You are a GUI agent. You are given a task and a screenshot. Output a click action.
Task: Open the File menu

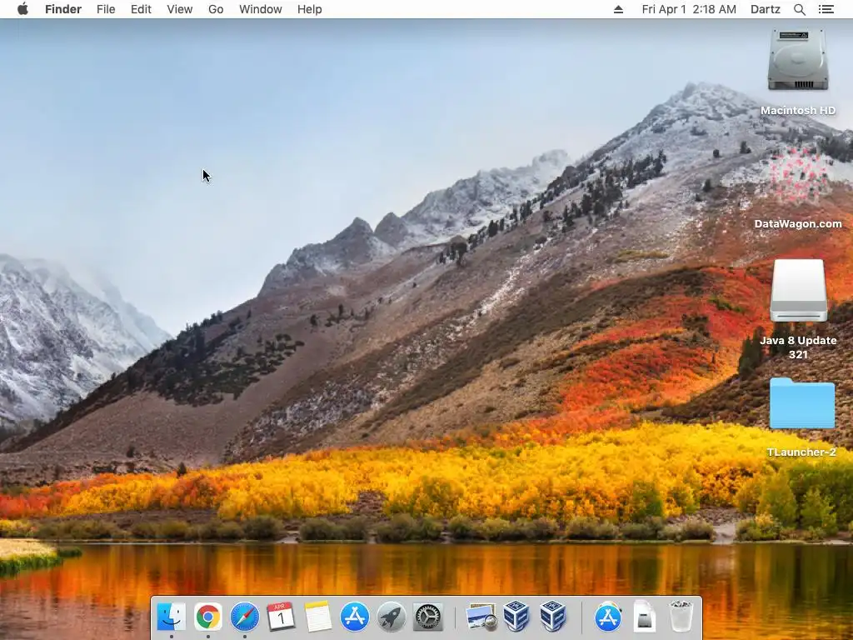pyautogui.click(x=106, y=9)
